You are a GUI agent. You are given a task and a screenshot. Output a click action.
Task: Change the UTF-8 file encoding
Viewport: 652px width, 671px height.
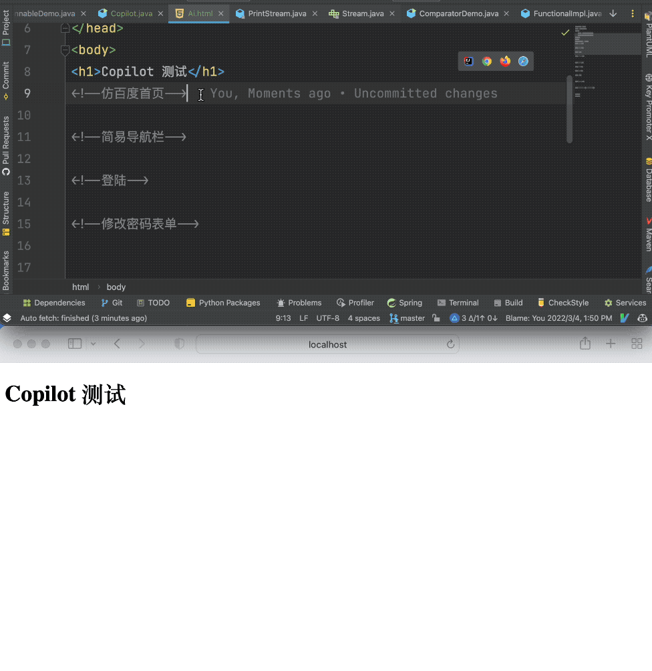click(328, 318)
